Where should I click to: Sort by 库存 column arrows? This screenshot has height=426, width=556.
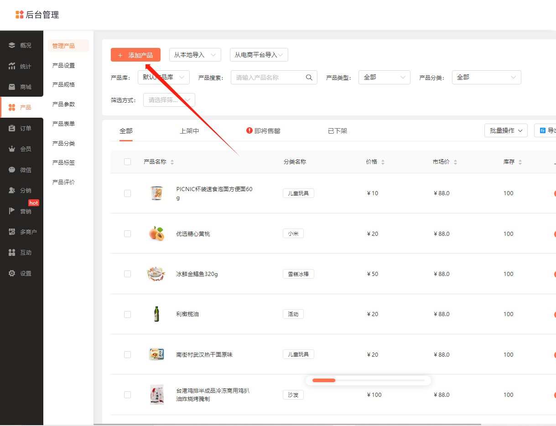pos(520,162)
